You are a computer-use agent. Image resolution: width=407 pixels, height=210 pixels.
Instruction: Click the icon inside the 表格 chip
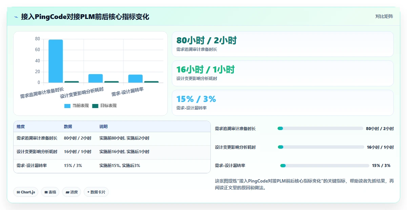(x=46, y=192)
